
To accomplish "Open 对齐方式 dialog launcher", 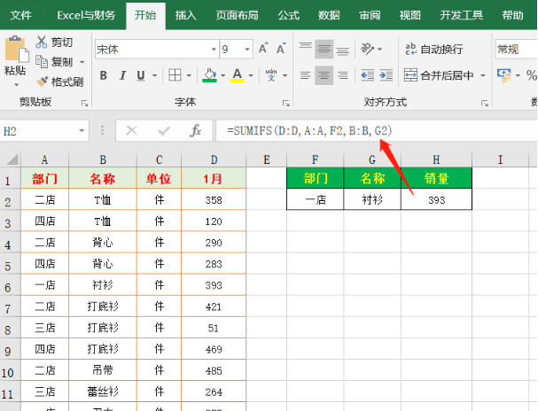I will point(485,103).
